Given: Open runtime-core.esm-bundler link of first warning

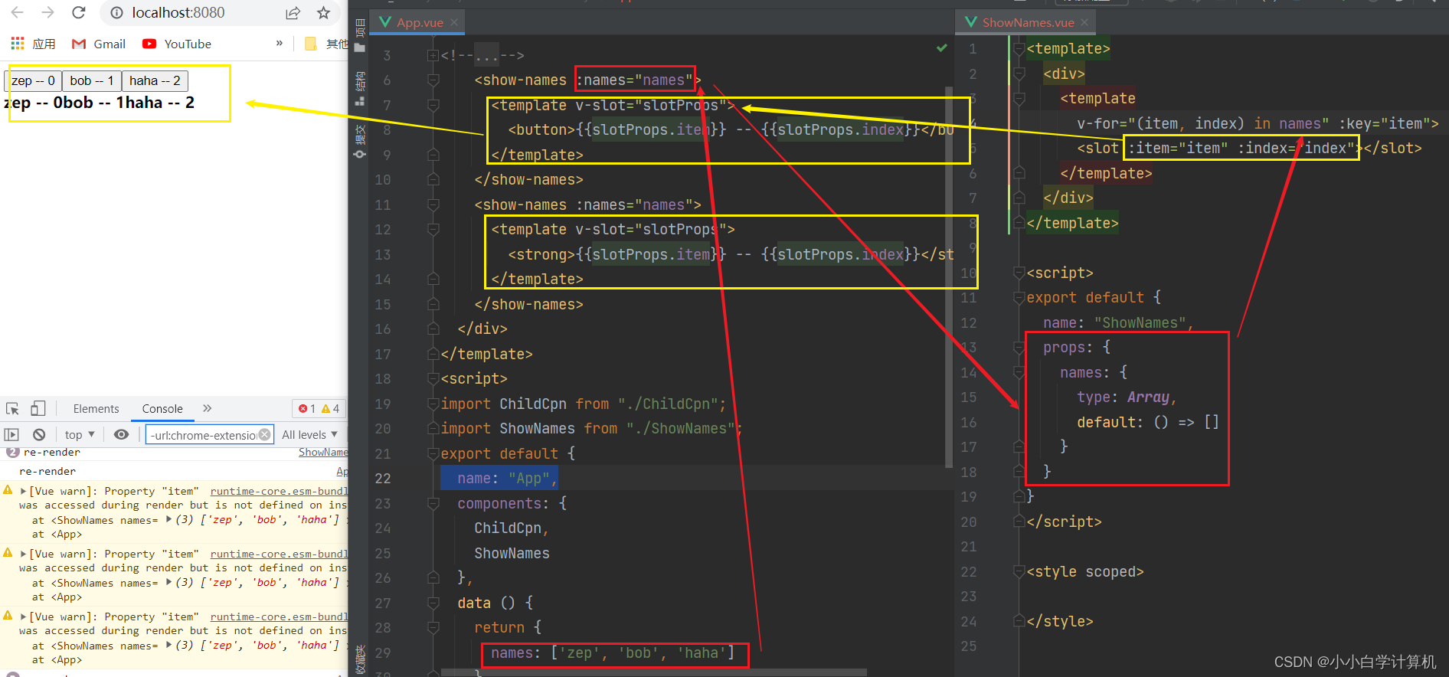Looking at the screenshot, I should tap(279, 491).
